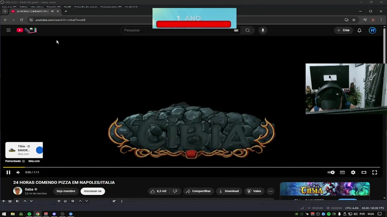The image size is (387, 217).
Task: Open OBS audio mixer advanced gears icon
Action: 114,201
